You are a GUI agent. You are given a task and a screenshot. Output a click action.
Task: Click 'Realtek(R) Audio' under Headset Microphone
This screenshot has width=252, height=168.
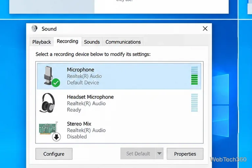(86, 103)
